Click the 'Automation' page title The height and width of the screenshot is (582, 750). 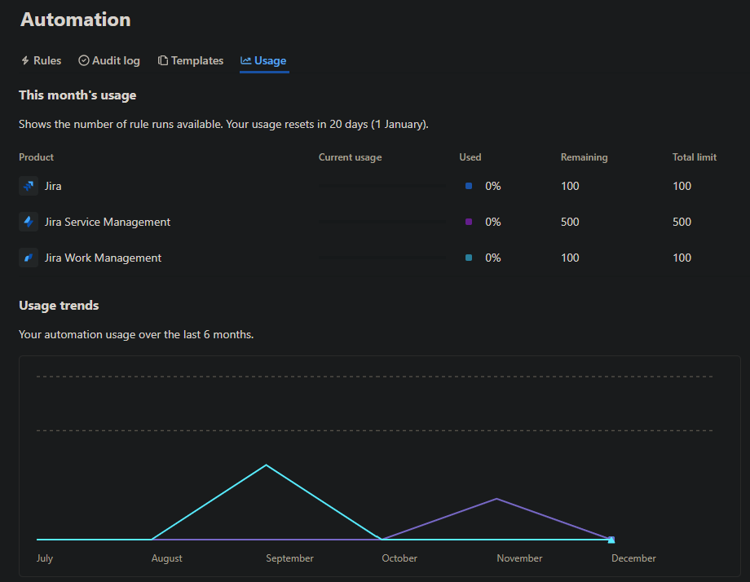[76, 20]
